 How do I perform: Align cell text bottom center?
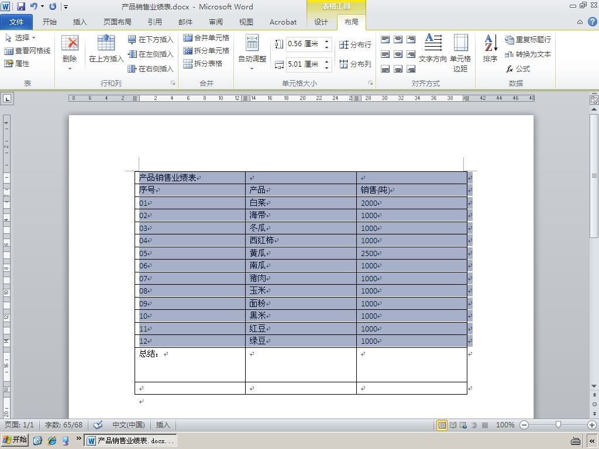point(398,69)
